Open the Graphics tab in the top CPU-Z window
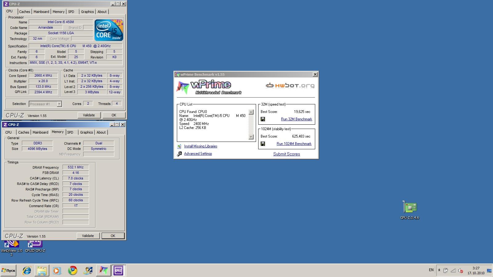The height and width of the screenshot is (277, 493). (88, 12)
